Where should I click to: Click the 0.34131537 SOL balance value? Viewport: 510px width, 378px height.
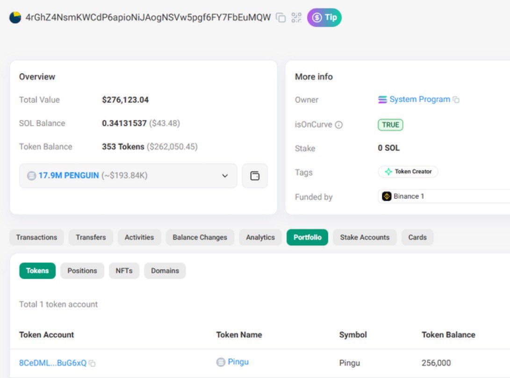coord(124,123)
